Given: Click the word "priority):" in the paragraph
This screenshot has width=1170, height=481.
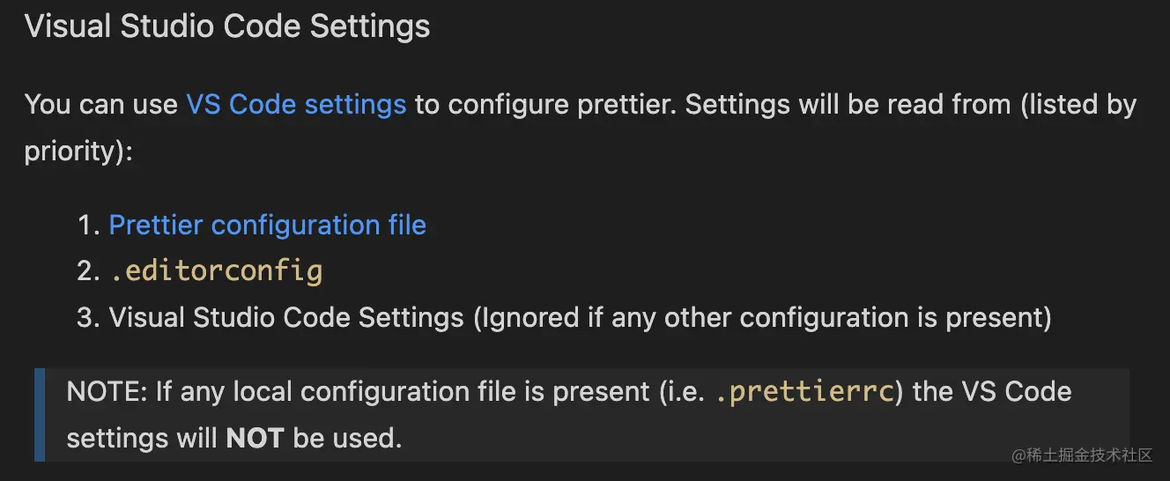Looking at the screenshot, I should coord(78,151).
